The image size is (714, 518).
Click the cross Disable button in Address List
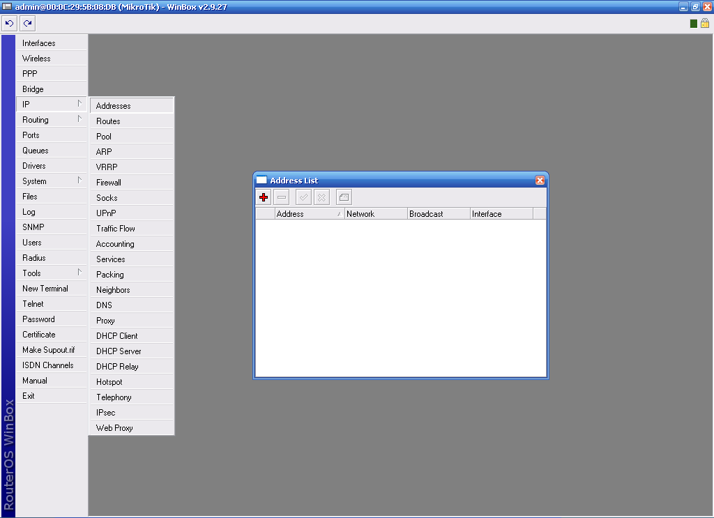322,197
